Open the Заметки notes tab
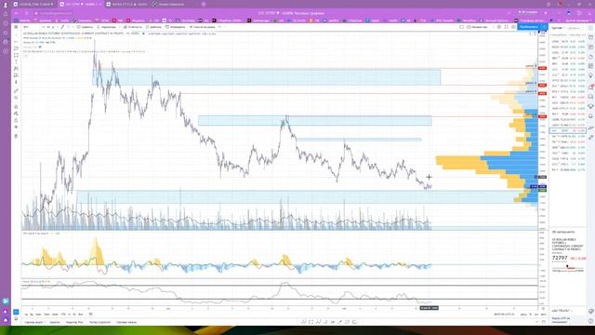The image size is (595, 335). 55,322
